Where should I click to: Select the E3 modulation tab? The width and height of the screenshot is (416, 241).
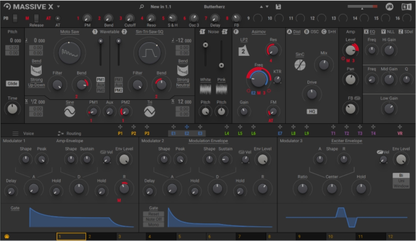(x=200, y=133)
